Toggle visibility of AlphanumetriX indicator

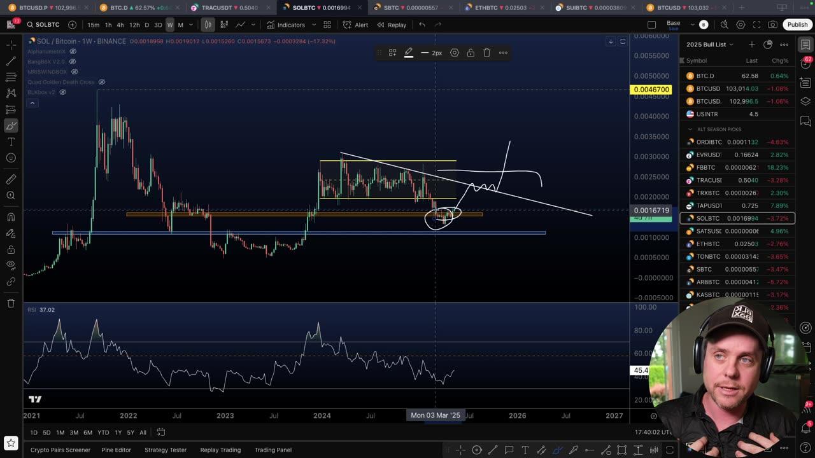click(73, 52)
